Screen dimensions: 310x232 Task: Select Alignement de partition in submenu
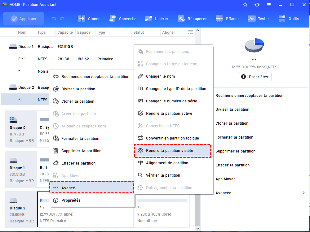(x=173, y=163)
